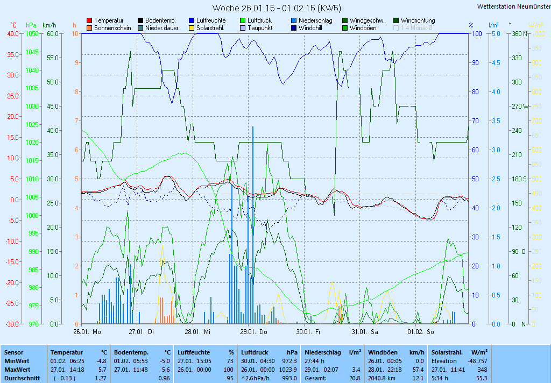Click the Wetterstation Neumünster label

(x=514, y=6)
